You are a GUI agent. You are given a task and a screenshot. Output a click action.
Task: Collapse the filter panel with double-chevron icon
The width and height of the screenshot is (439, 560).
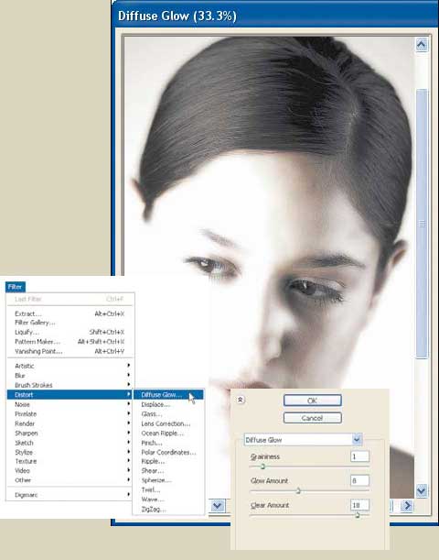241,400
